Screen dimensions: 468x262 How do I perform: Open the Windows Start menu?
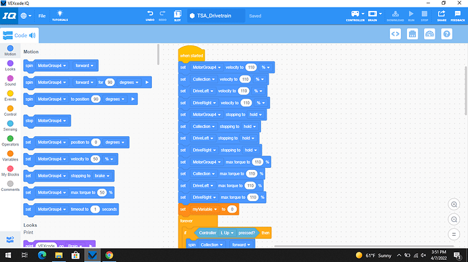[8, 255]
